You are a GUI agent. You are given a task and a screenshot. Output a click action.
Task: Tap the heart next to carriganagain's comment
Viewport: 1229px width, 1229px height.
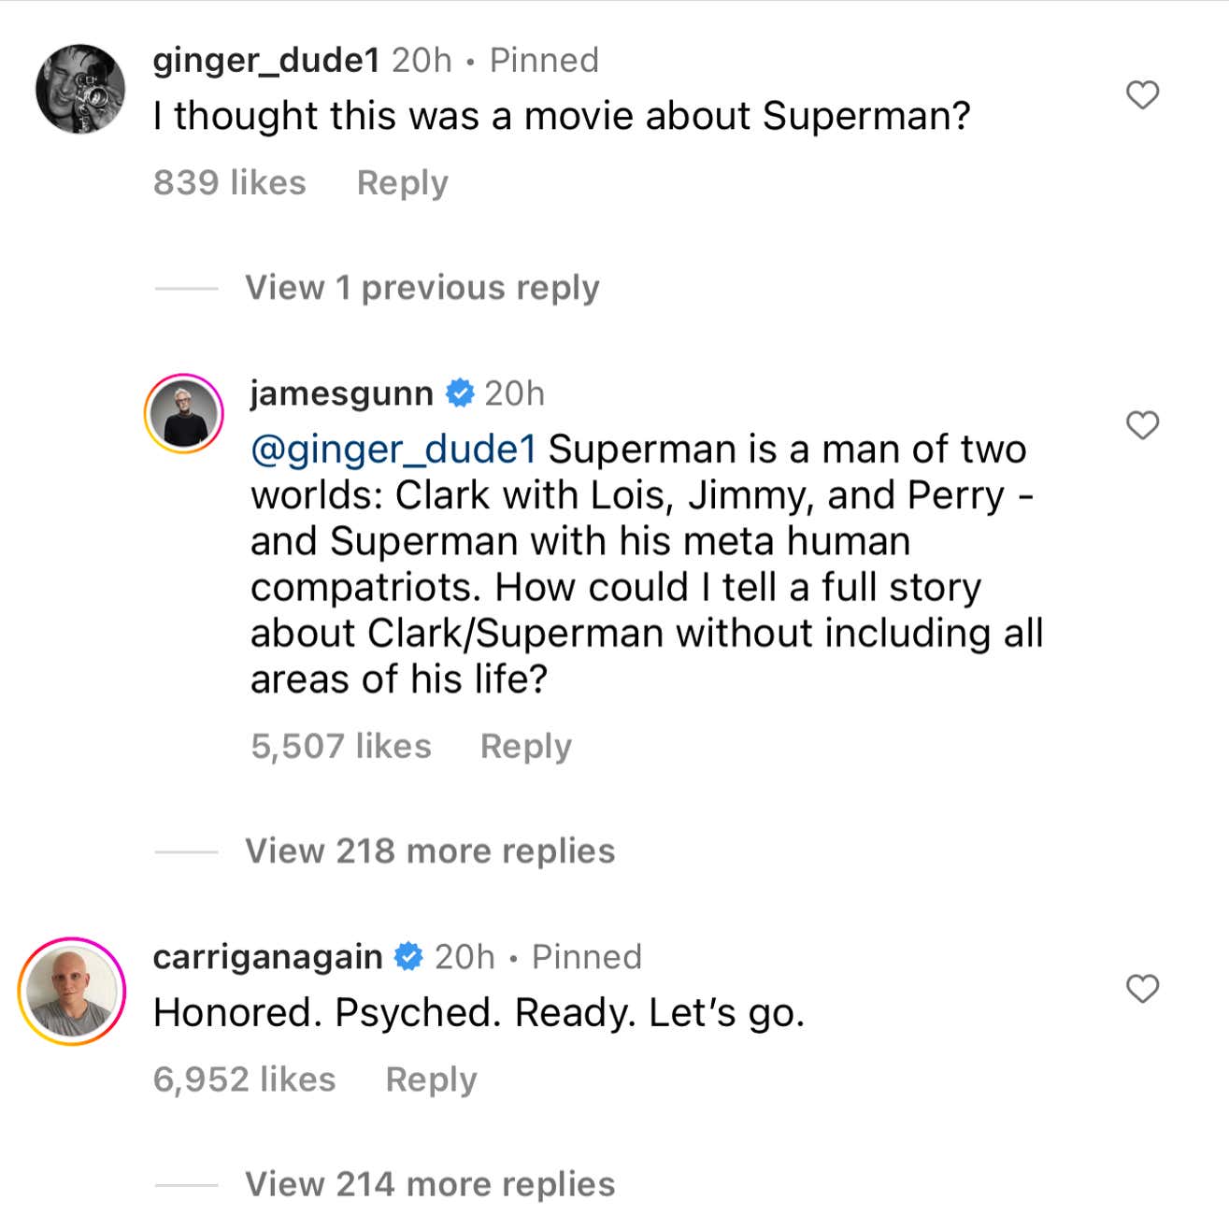[x=1141, y=989]
